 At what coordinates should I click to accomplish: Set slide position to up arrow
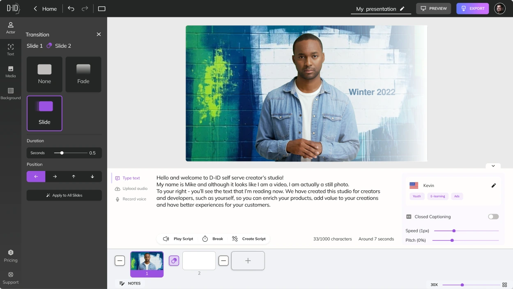point(74,176)
